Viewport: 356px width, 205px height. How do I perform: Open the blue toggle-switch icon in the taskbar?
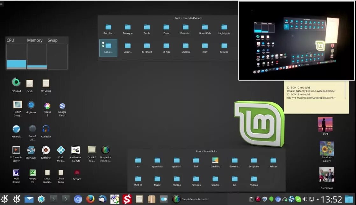(x=164, y=199)
